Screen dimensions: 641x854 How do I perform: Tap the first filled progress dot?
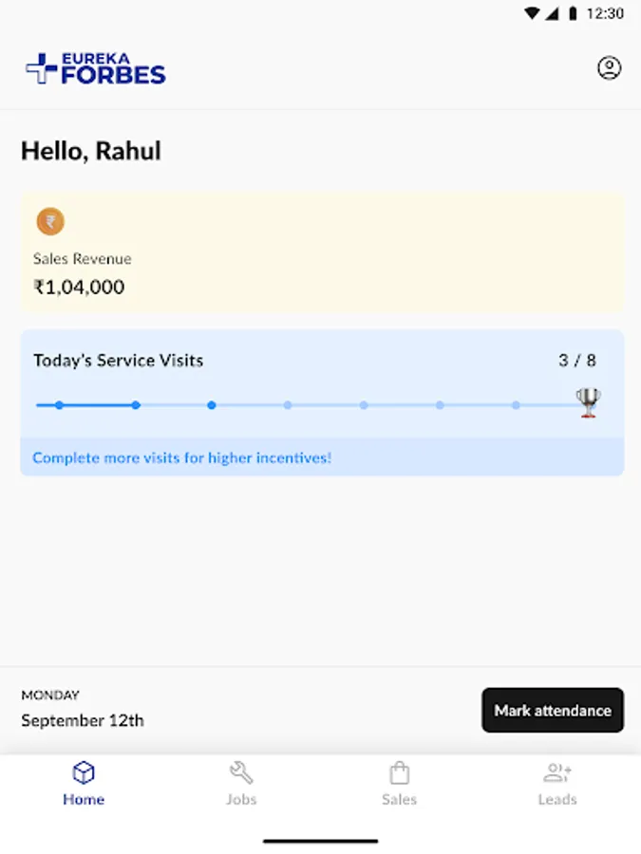click(59, 405)
